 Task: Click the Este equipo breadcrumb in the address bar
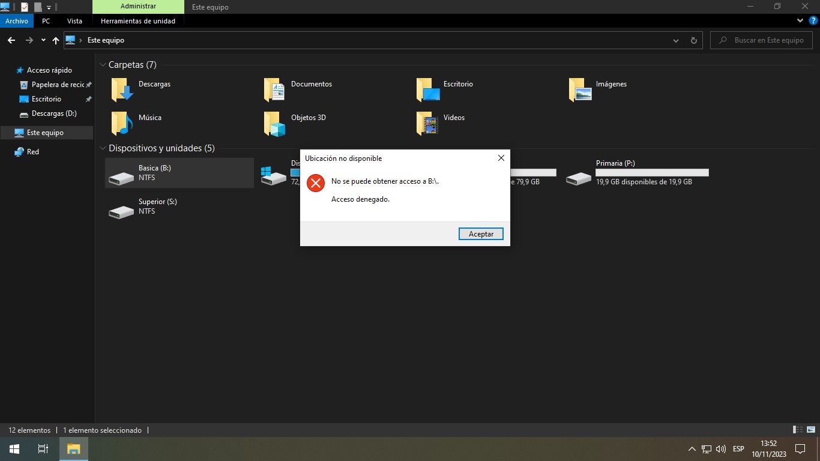pos(106,40)
